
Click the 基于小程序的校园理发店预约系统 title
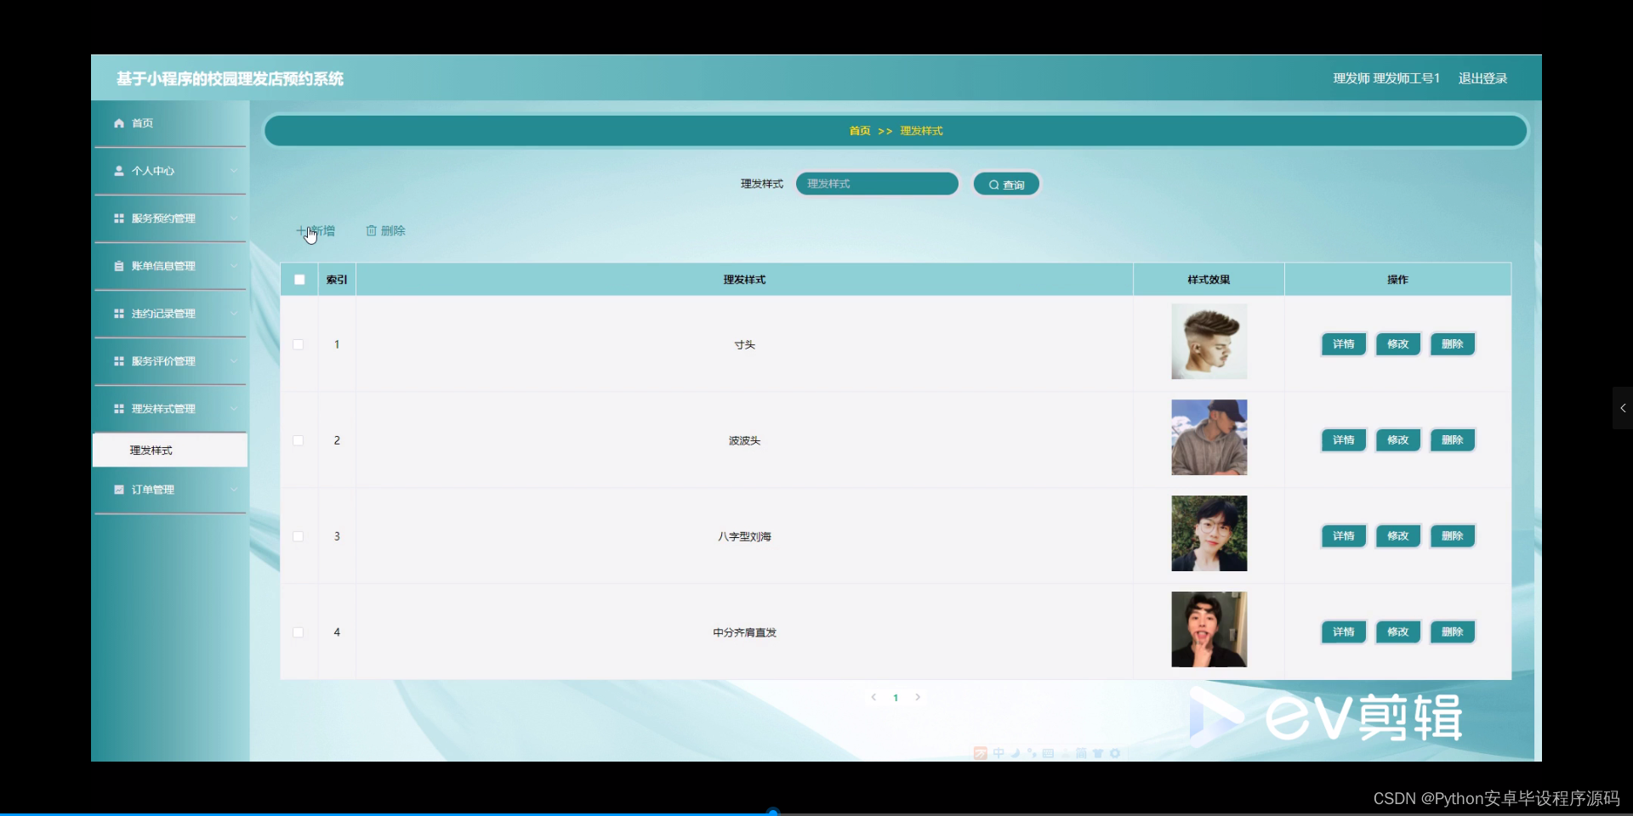click(230, 79)
